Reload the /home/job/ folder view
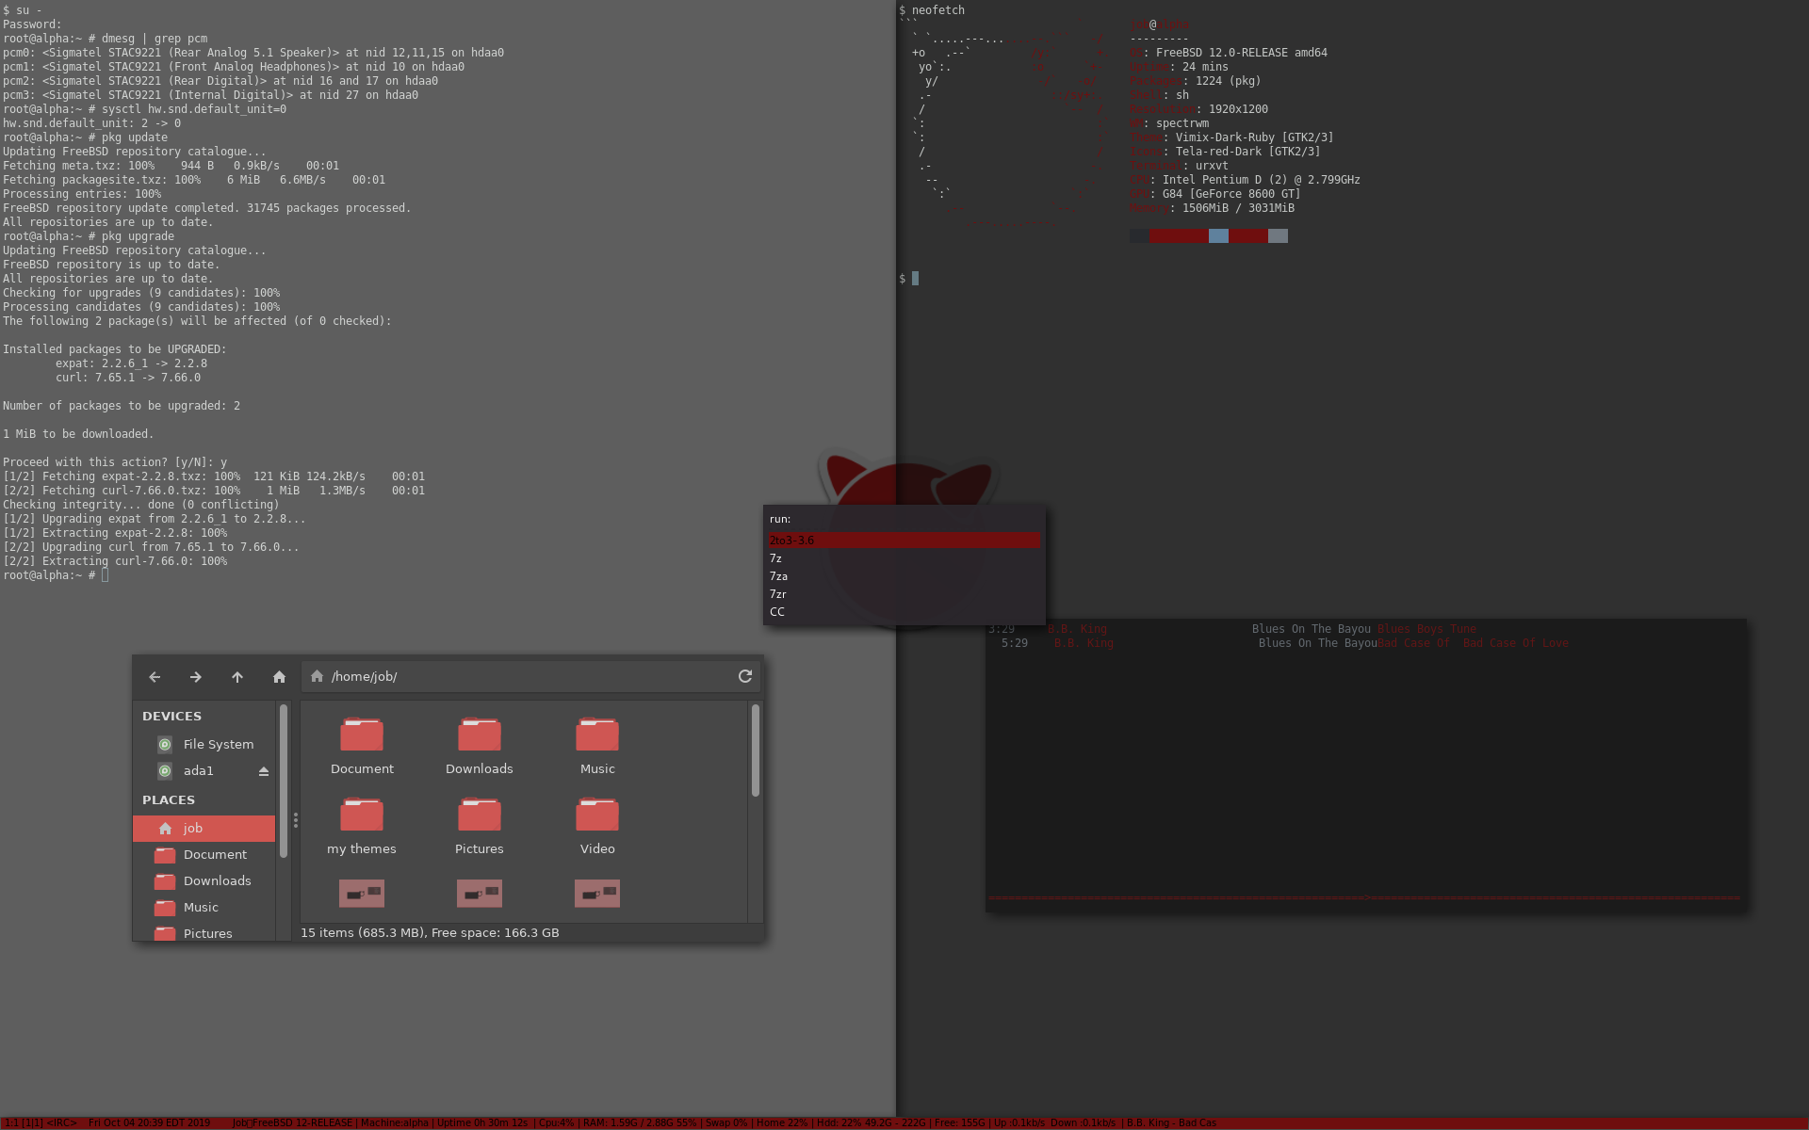The width and height of the screenshot is (1809, 1130). click(745, 676)
